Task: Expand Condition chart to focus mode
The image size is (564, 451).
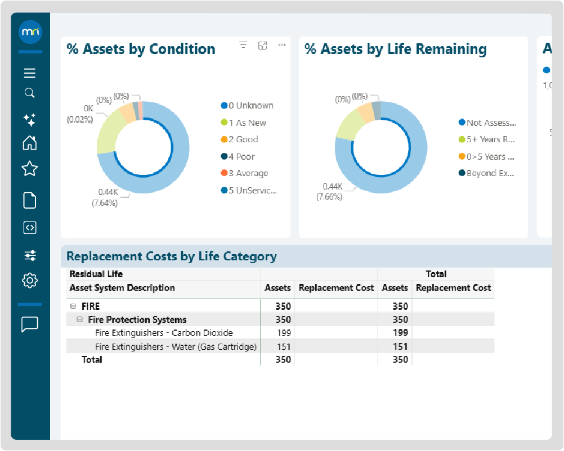Action: pos(262,45)
